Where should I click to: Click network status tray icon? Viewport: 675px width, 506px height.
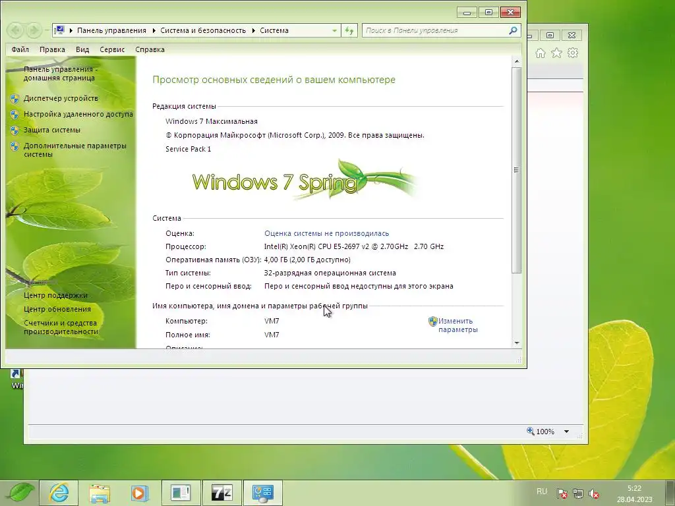click(577, 493)
